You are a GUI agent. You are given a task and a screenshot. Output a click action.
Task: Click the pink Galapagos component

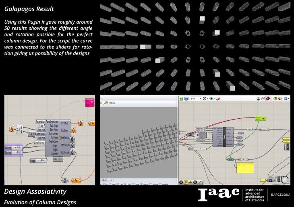(89, 103)
